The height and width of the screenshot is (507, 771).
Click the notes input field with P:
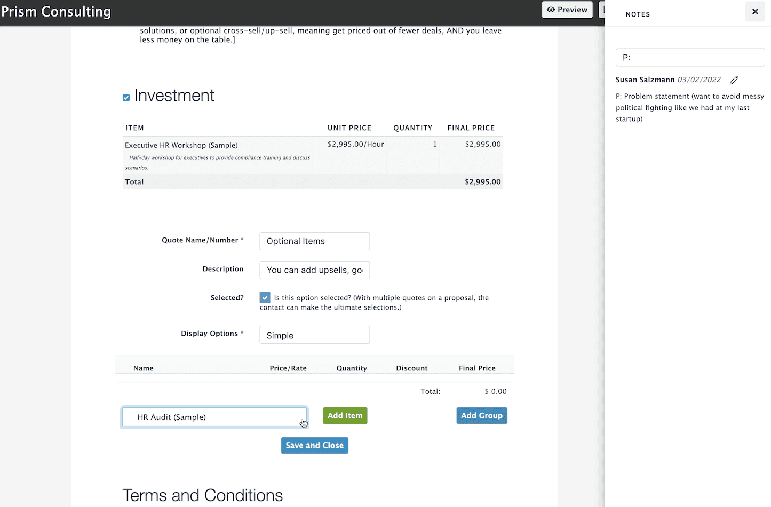690,58
